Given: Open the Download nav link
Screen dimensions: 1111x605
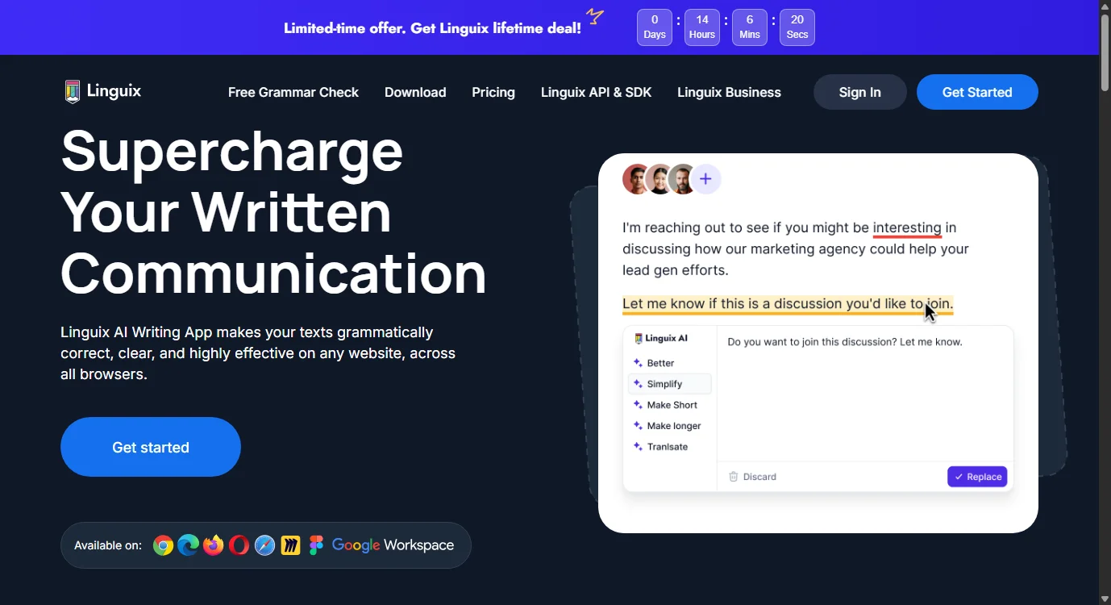Looking at the screenshot, I should point(415,92).
